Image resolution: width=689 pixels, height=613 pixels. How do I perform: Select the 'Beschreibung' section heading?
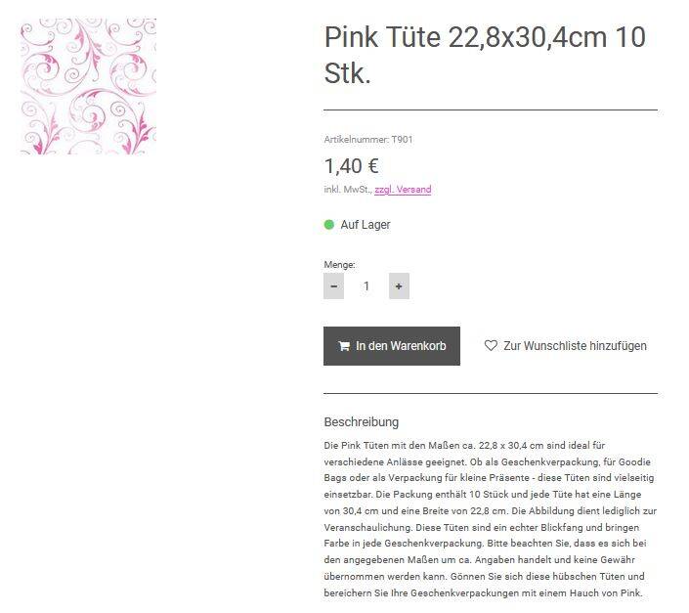click(x=362, y=422)
